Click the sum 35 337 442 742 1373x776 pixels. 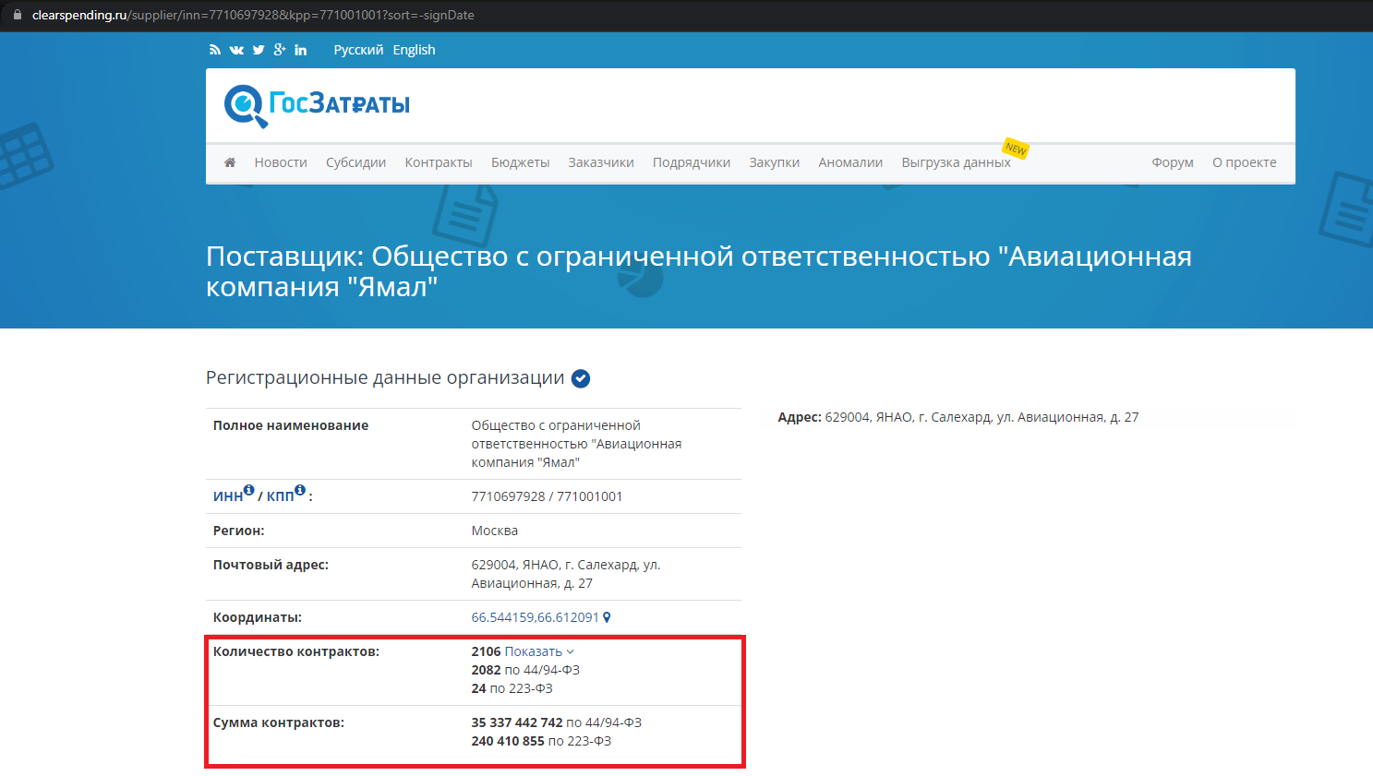coord(517,722)
